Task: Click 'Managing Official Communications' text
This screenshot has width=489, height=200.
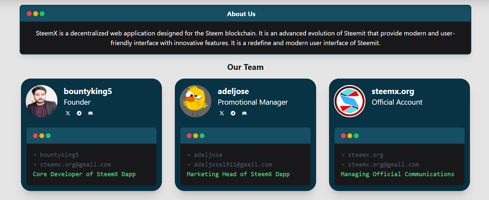Action: [x=397, y=174]
